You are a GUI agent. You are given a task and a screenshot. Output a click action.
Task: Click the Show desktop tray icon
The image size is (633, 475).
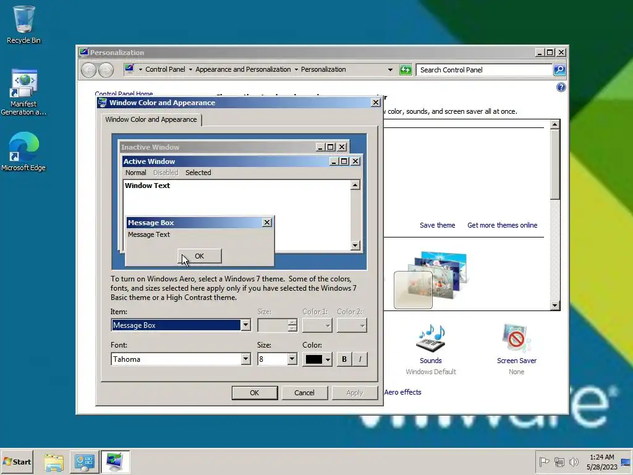tap(626, 462)
